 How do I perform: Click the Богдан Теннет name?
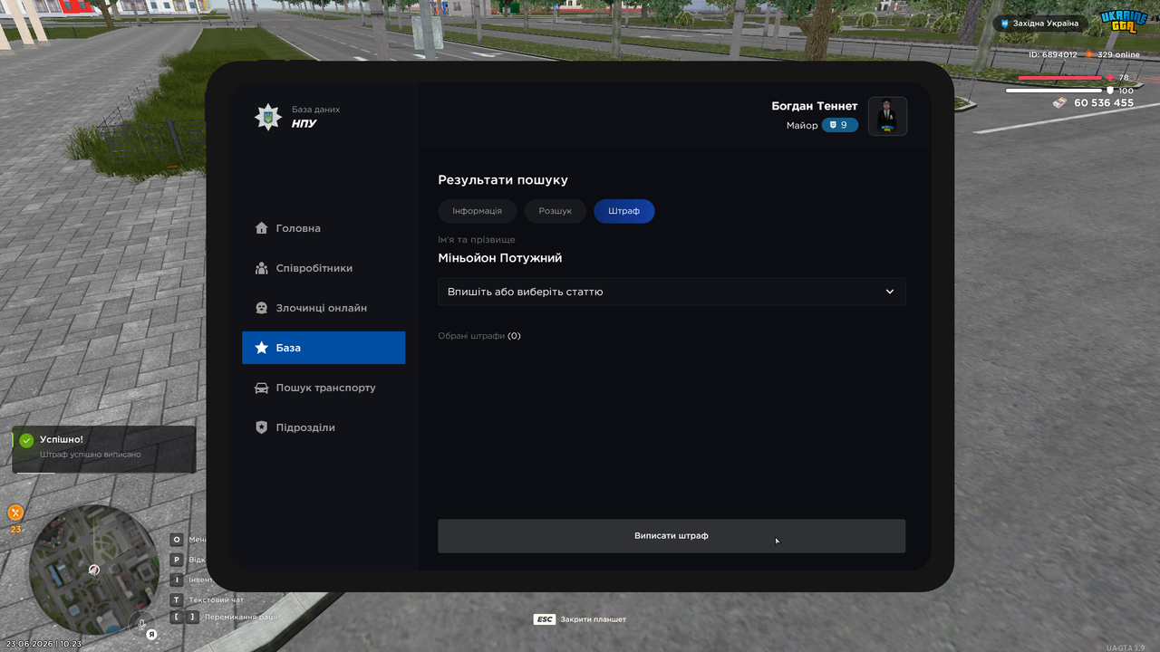[x=815, y=106]
